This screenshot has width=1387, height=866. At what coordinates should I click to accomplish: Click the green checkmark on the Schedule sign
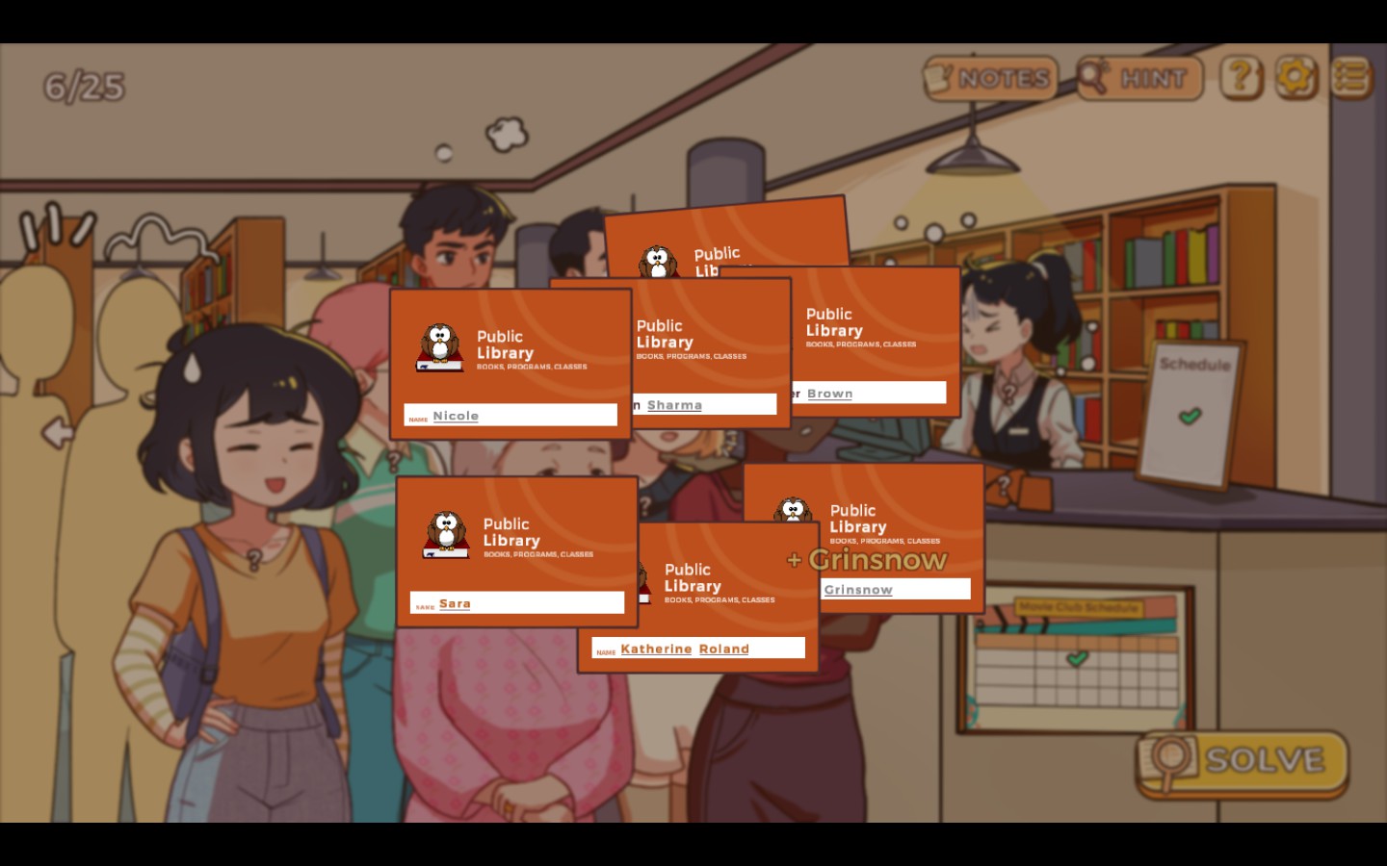click(1191, 416)
